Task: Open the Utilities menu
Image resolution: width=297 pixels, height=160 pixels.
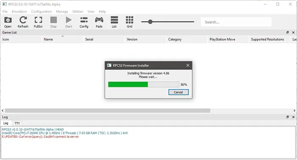Action: (78, 11)
